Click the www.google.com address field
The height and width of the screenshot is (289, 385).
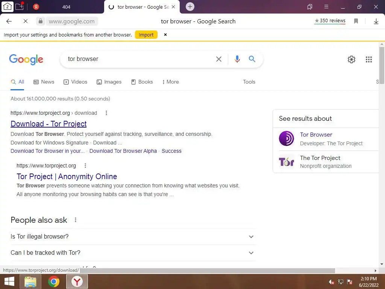point(72,21)
